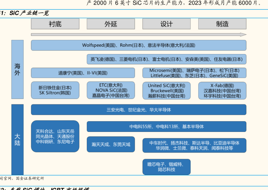Image resolution: width=268 pixels, height=190 pixels.
Task: Click the ETC, NOVA SiC box
Action: (x=111, y=90)
